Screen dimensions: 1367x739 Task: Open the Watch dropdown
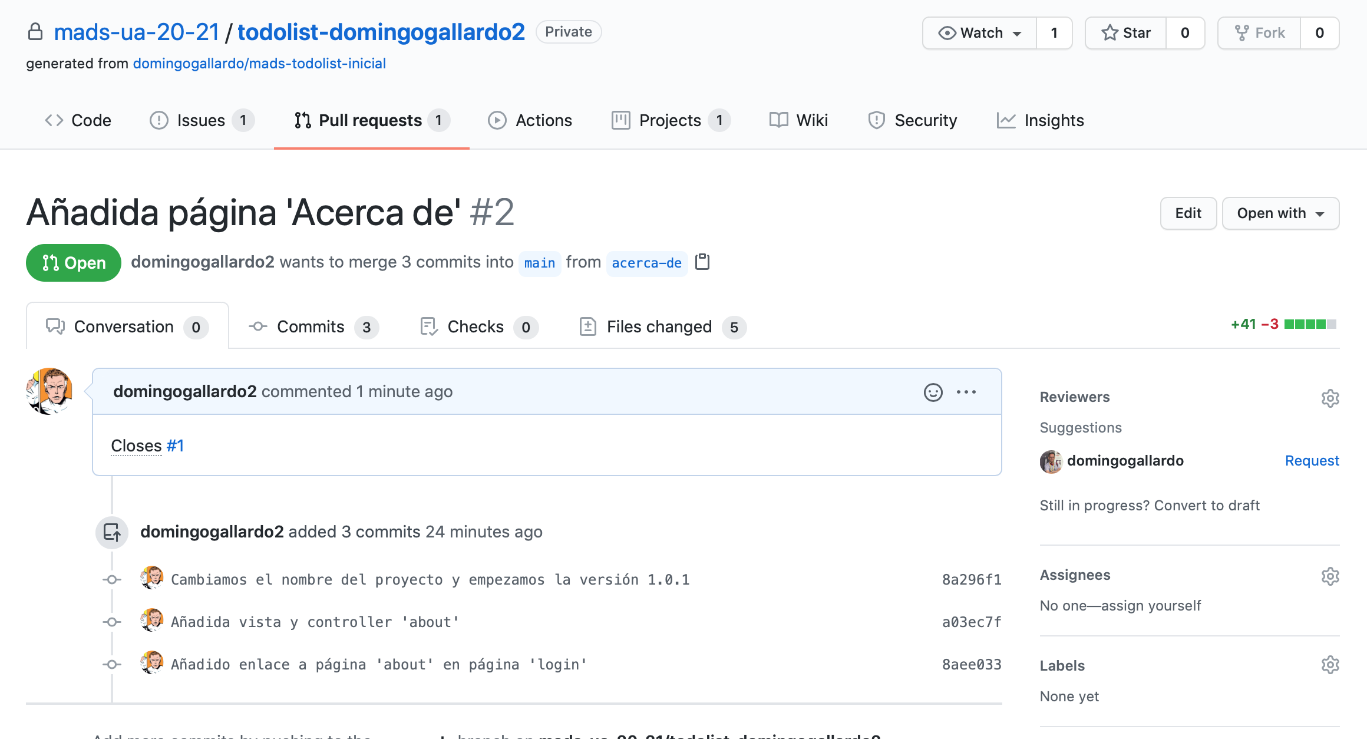(979, 33)
